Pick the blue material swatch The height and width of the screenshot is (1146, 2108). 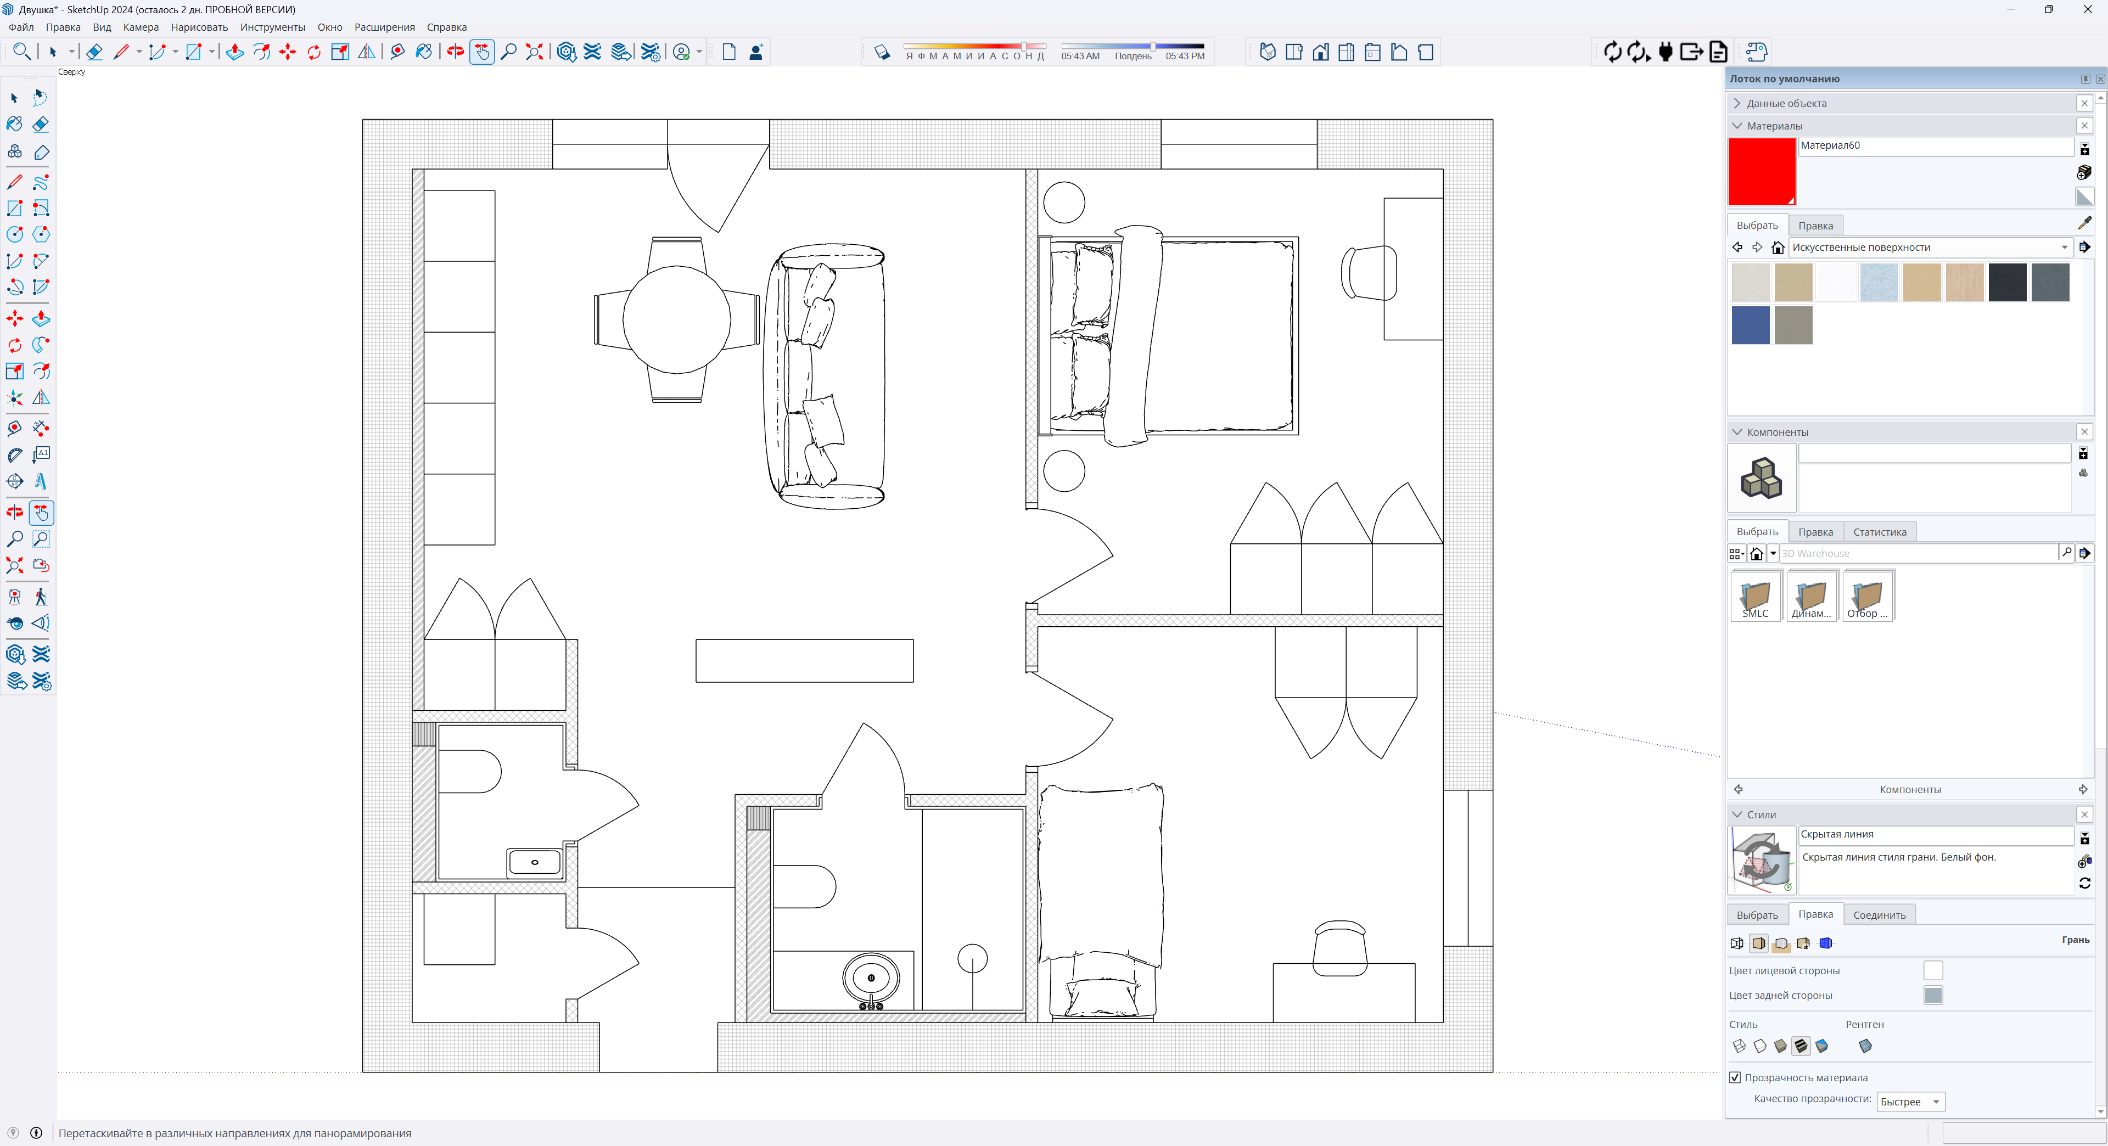pos(1751,325)
